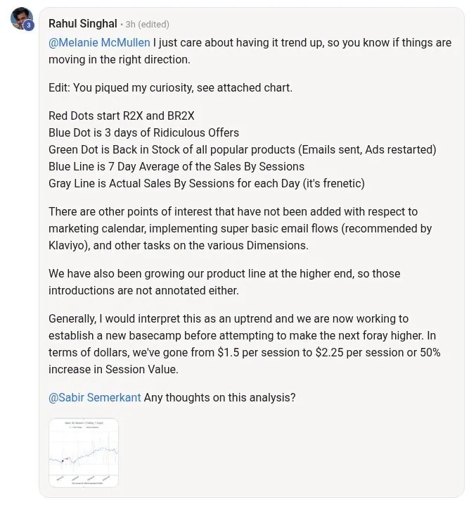
Task: Open the @Melanie McMullen mention
Action: tap(99, 42)
